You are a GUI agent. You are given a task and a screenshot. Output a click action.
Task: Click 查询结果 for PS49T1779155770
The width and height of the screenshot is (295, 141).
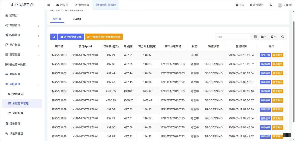click(265, 100)
